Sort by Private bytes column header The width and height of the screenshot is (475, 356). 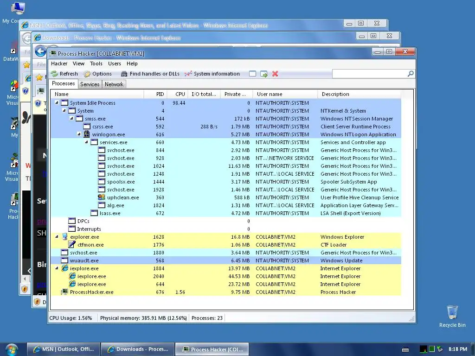[236, 94]
